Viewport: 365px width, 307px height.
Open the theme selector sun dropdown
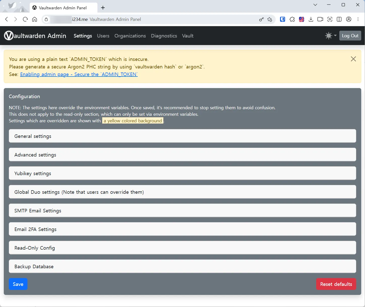point(331,36)
